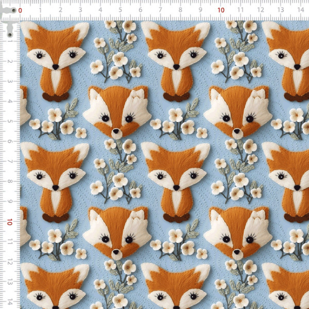Click the number 13 on vertical ruler
This screenshot has height=309, width=309.
coord(10,282)
